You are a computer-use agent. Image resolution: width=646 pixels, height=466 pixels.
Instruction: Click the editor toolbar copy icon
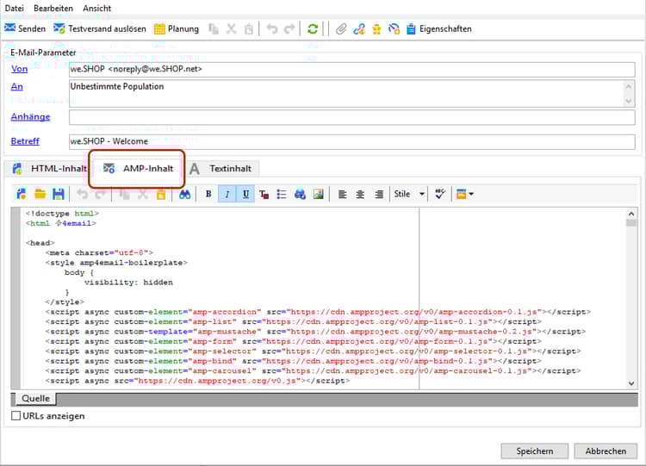point(124,194)
